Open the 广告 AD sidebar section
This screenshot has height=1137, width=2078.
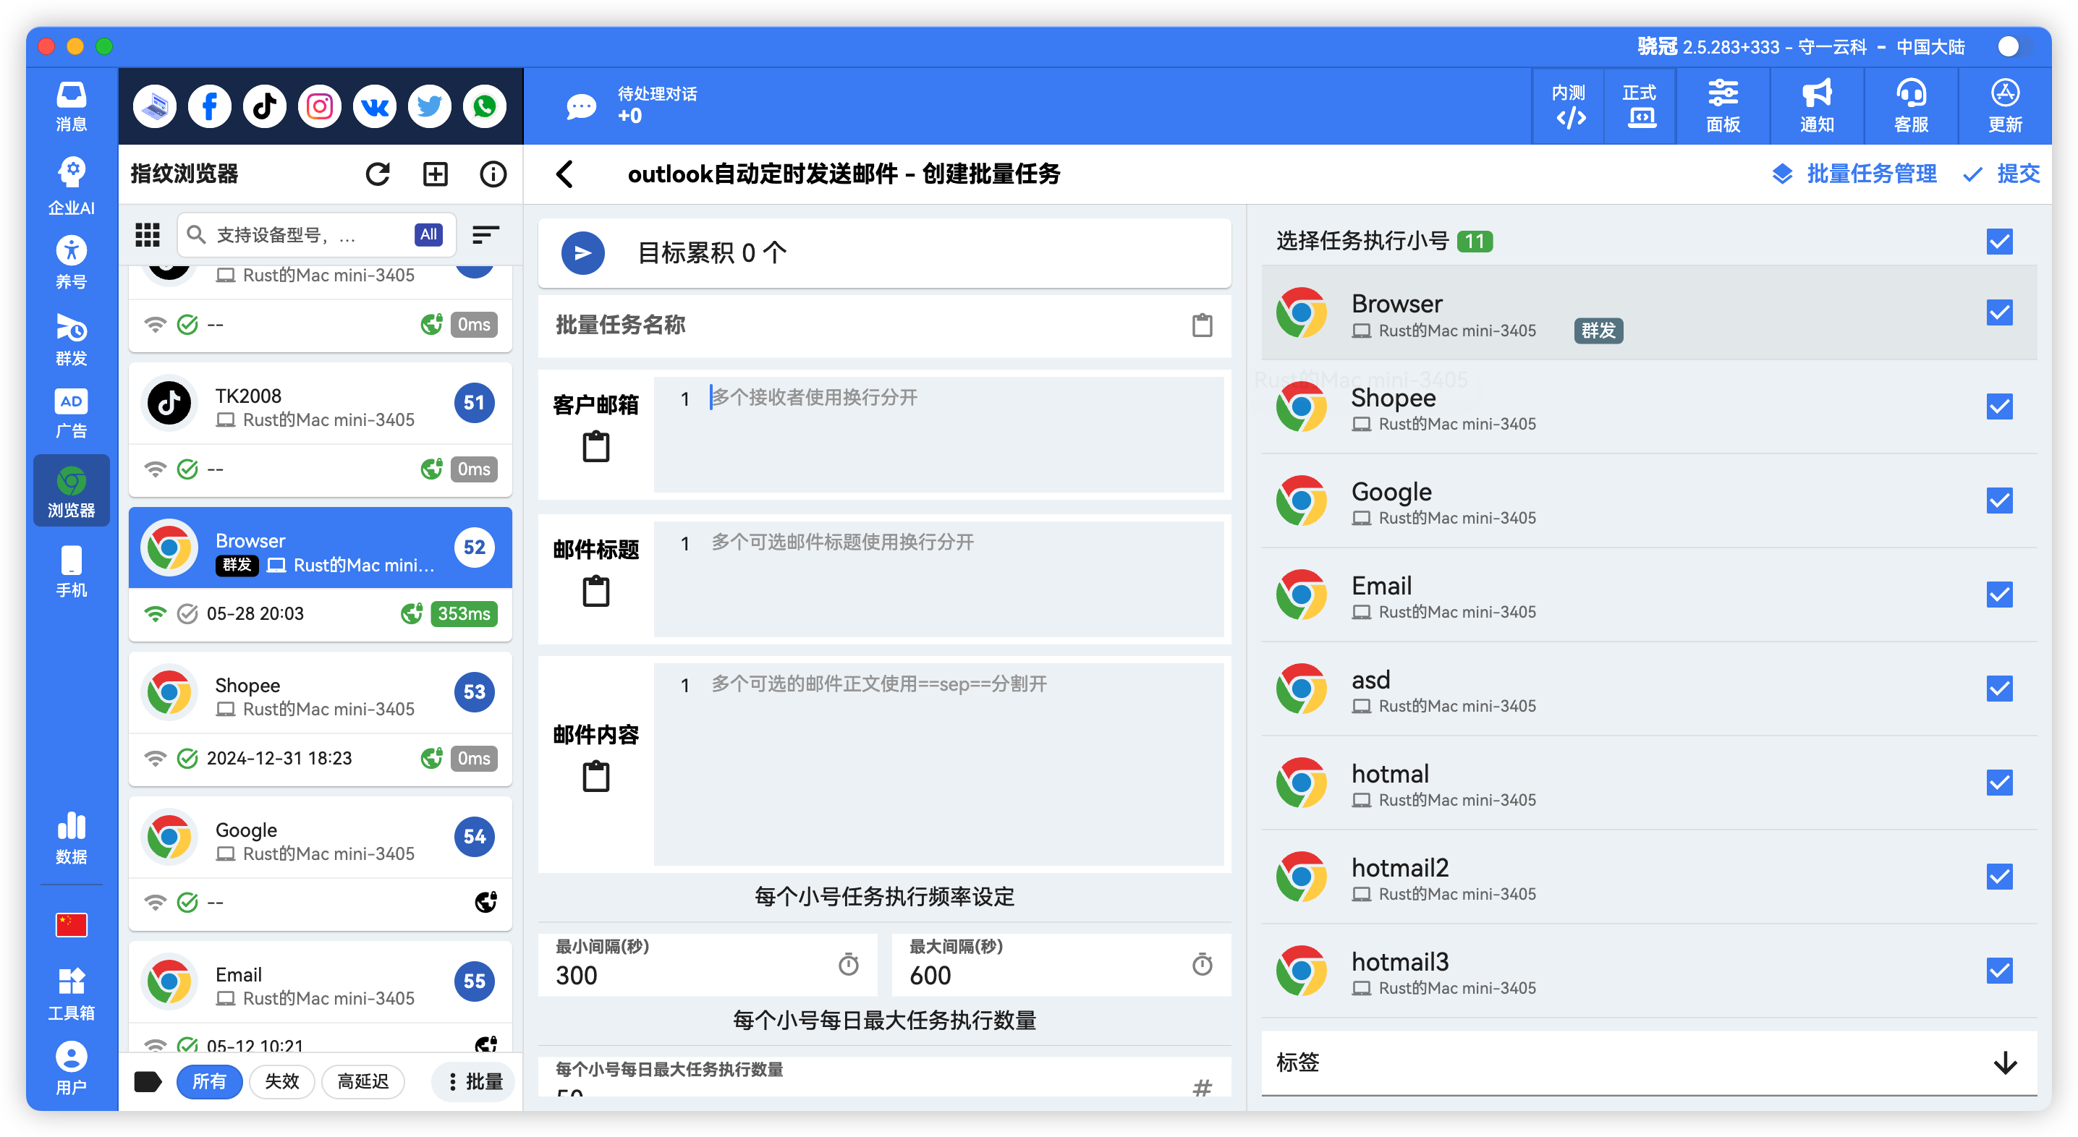click(71, 413)
